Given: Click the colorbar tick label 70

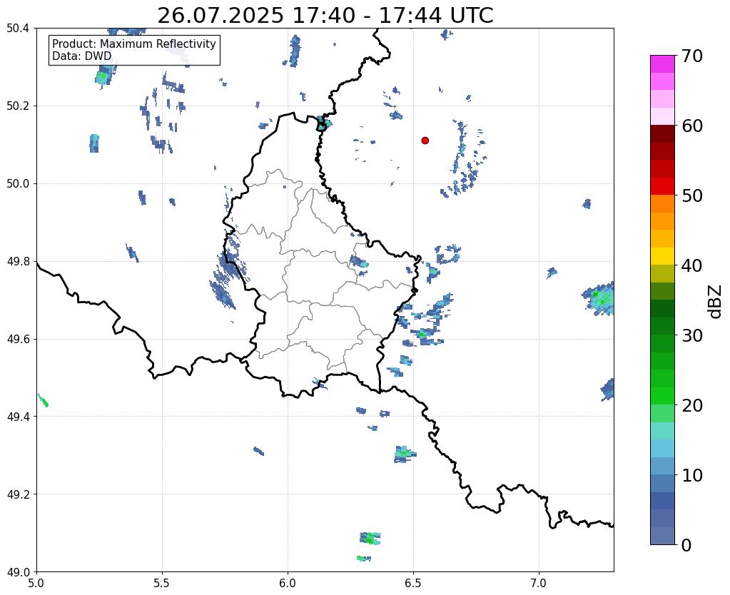Looking at the screenshot, I should click(x=692, y=56).
